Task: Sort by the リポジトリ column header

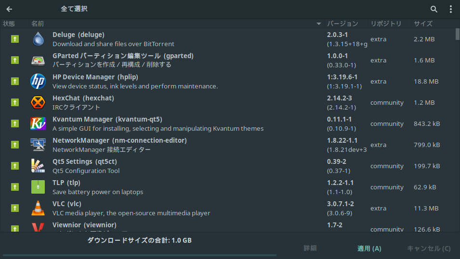Action: pos(390,24)
